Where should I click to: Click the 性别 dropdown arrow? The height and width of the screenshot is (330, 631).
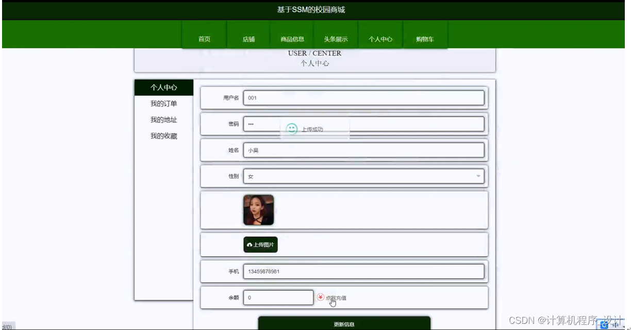tap(478, 177)
